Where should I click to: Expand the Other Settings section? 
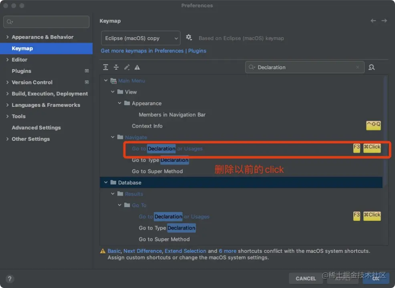[x=7, y=139]
